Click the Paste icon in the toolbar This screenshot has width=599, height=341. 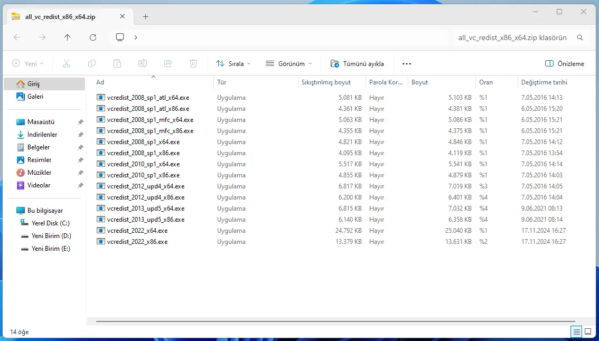tap(117, 63)
